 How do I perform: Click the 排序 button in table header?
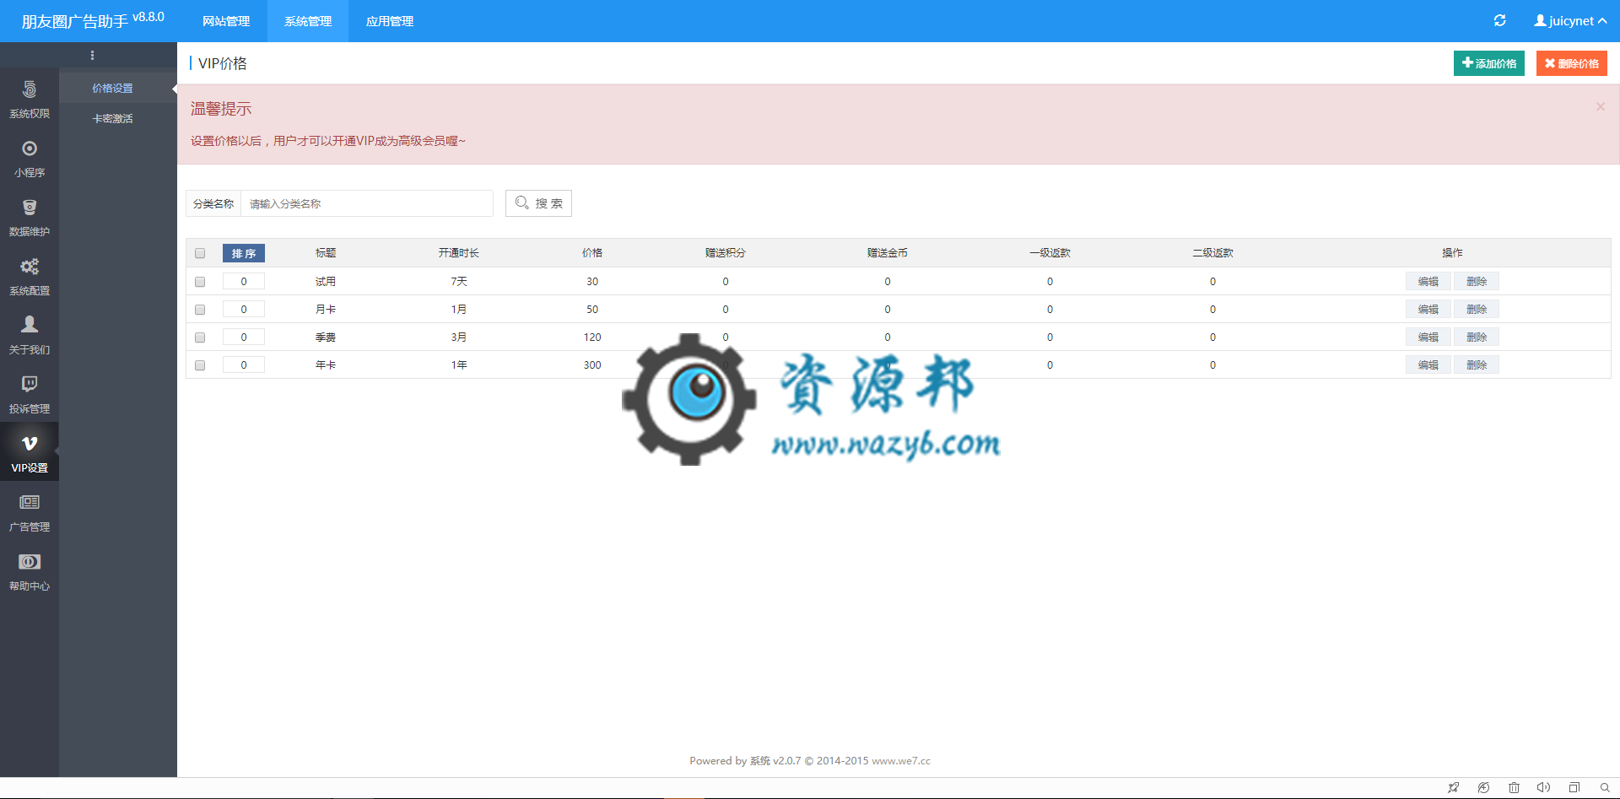pos(244,253)
